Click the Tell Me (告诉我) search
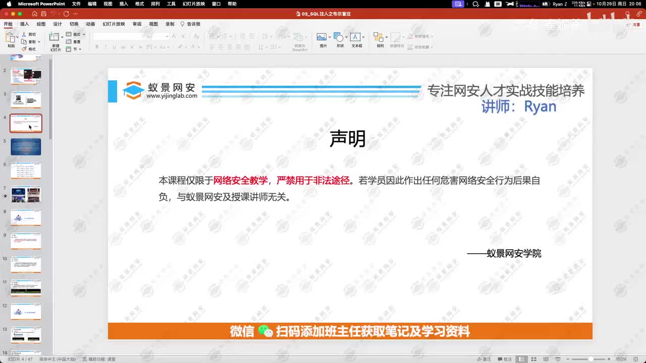The image size is (646, 363). tap(190, 24)
